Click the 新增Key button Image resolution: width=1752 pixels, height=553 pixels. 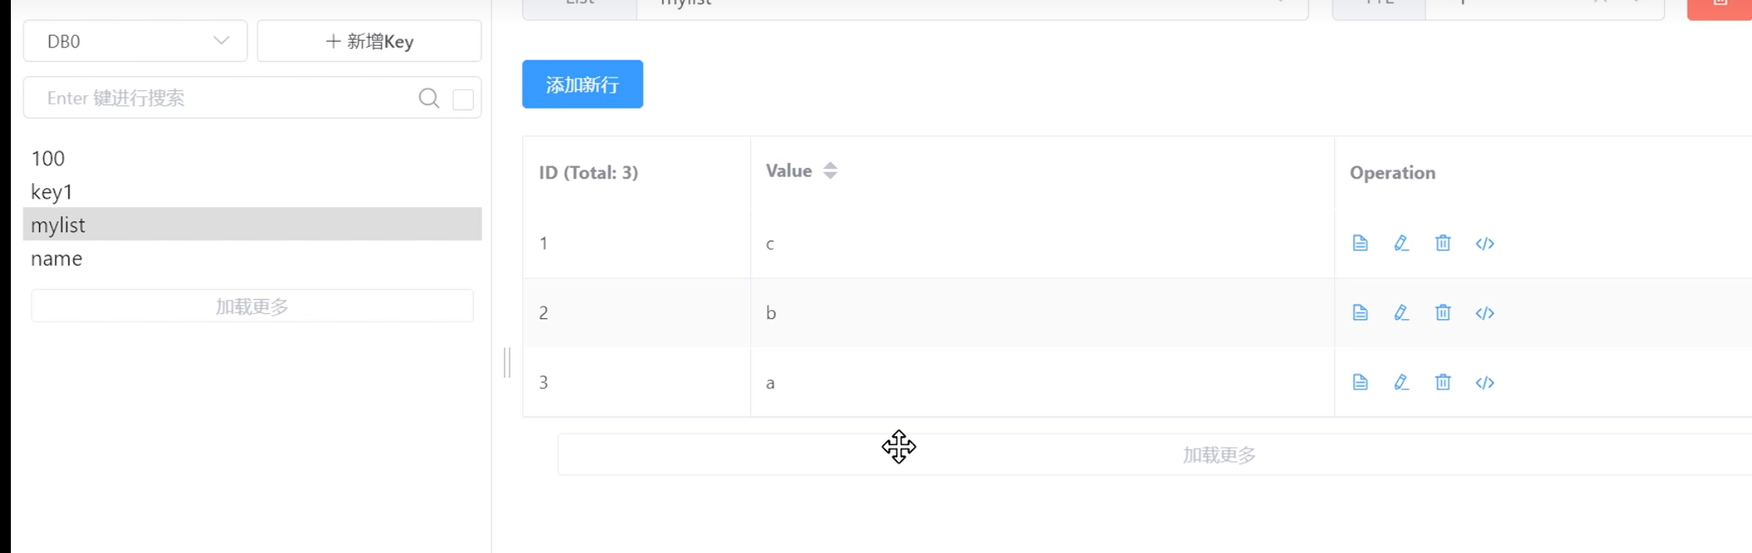click(369, 42)
